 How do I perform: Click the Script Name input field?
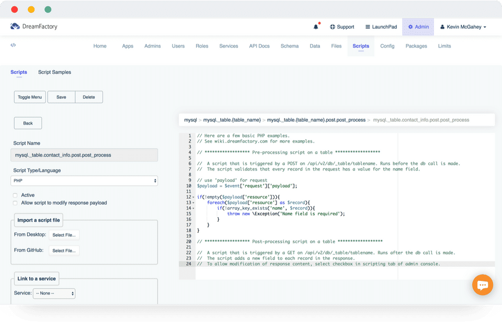[84, 155]
